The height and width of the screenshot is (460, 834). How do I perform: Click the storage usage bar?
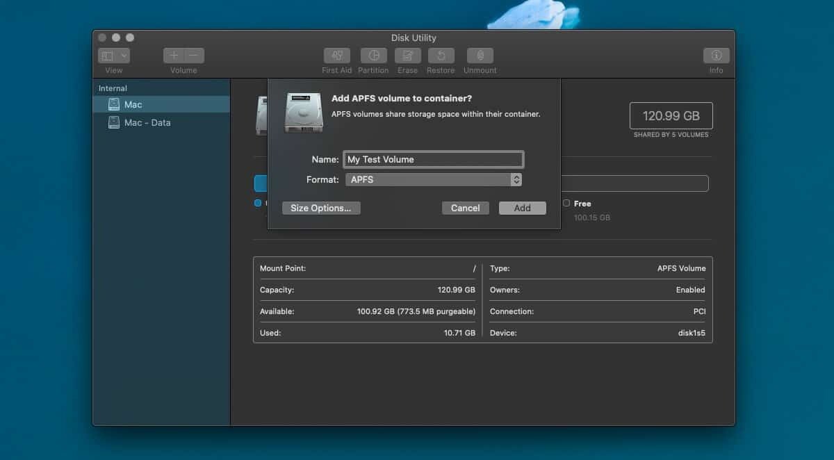[x=634, y=183]
